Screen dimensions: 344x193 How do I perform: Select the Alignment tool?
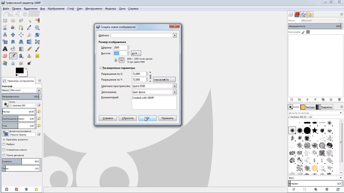click(21, 35)
